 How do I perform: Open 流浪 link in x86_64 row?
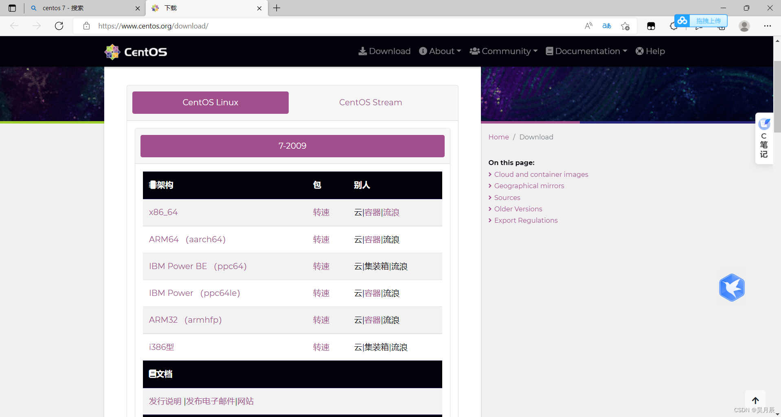tap(391, 213)
